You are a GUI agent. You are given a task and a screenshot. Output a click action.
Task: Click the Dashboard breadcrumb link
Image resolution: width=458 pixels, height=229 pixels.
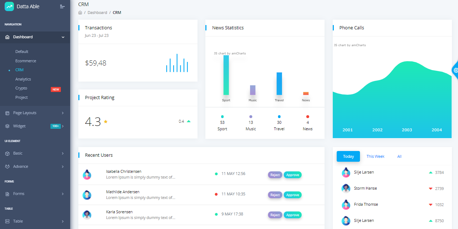click(x=97, y=13)
